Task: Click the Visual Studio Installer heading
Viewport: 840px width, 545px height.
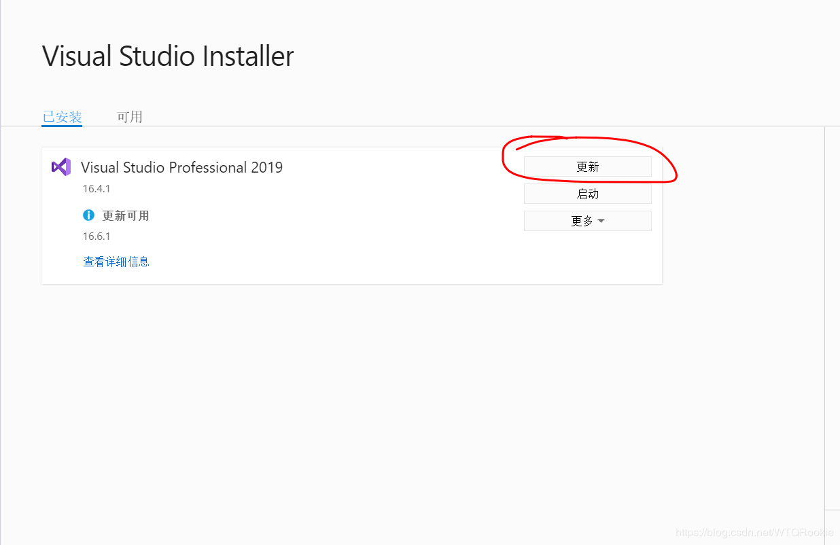Action: pyautogui.click(x=168, y=56)
